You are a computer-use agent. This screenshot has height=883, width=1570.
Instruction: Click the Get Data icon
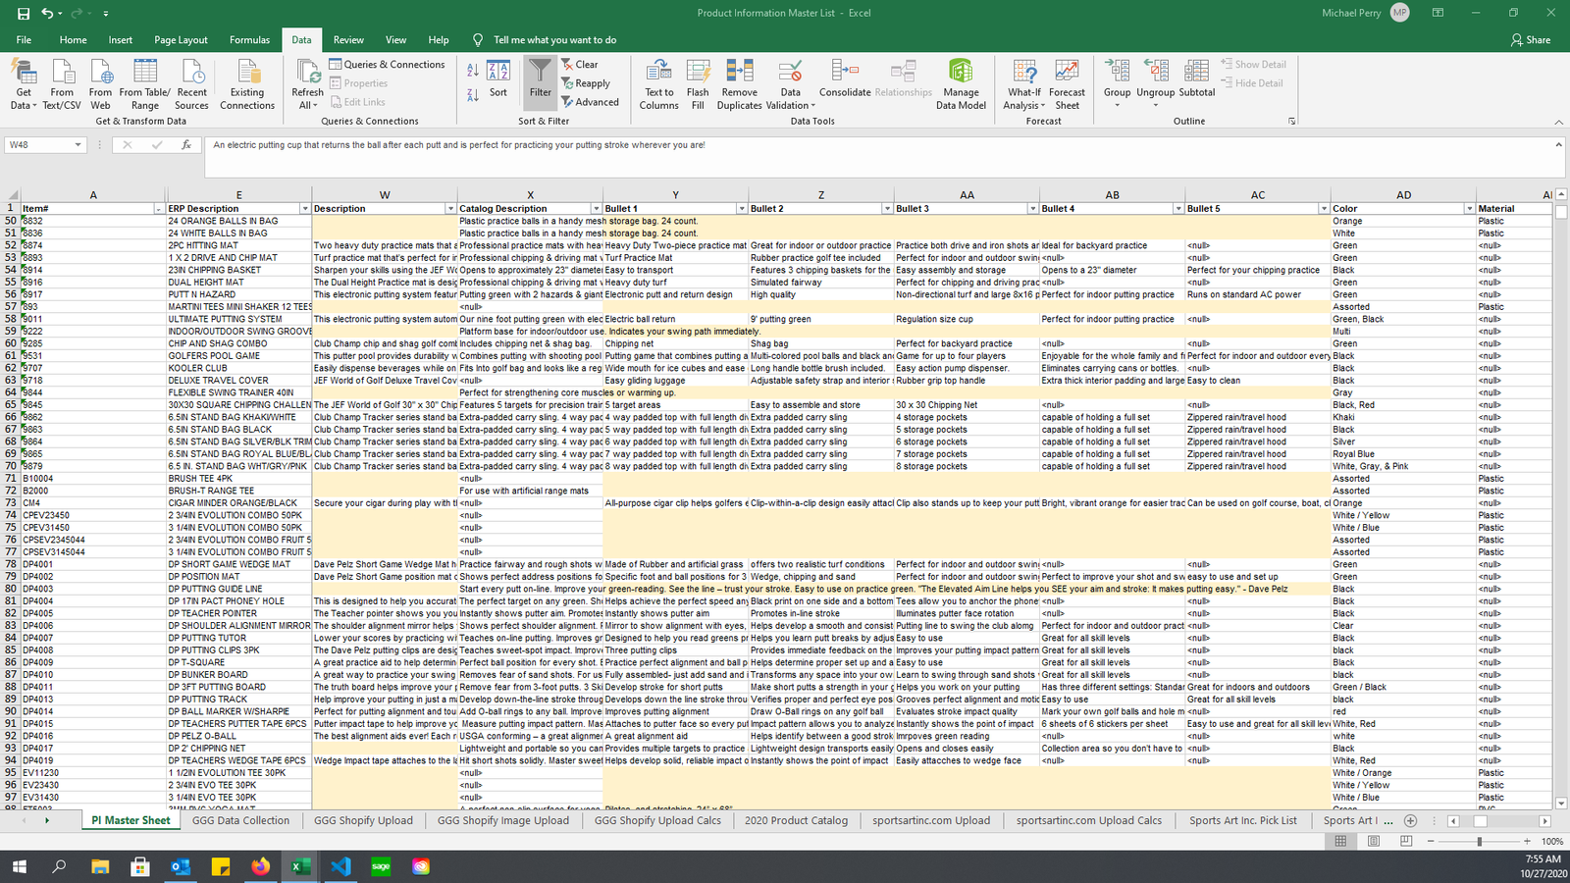point(24,84)
